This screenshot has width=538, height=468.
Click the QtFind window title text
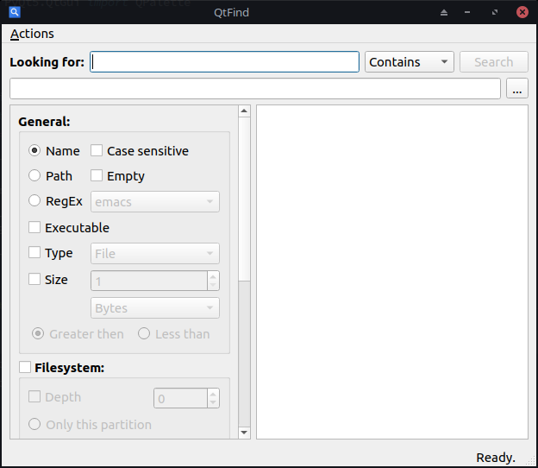231,12
